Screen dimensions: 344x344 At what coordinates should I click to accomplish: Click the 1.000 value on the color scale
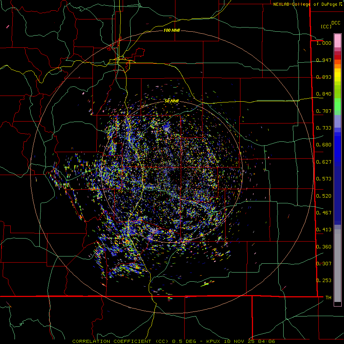[x=324, y=43]
